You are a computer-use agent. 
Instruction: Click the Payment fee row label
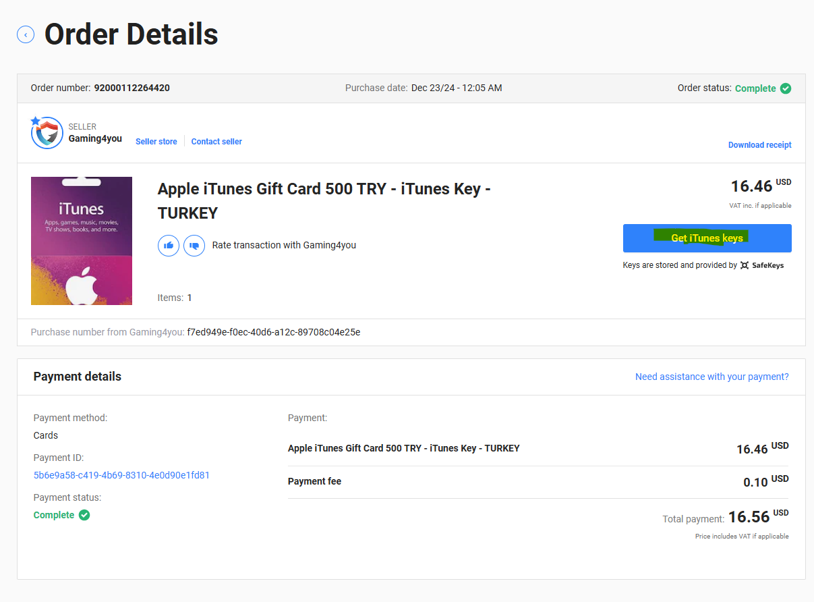point(315,481)
